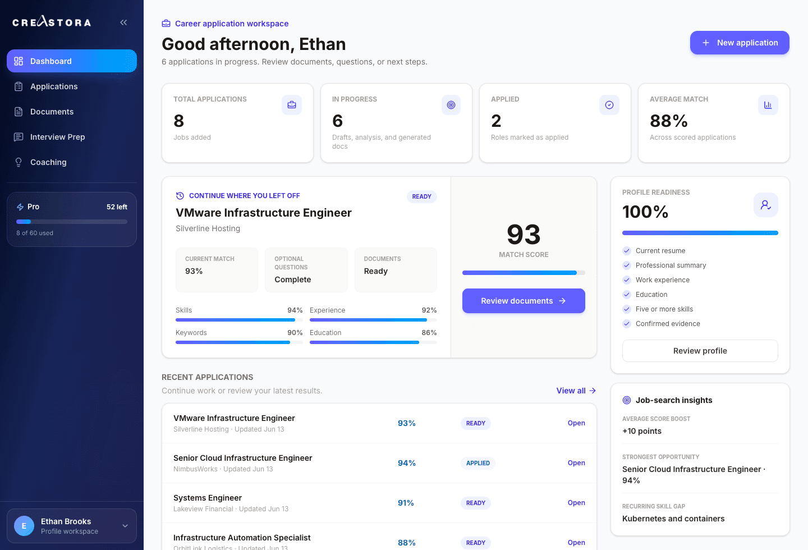
Task: Click Kubernetes and containers skill gap text
Action: click(673, 519)
